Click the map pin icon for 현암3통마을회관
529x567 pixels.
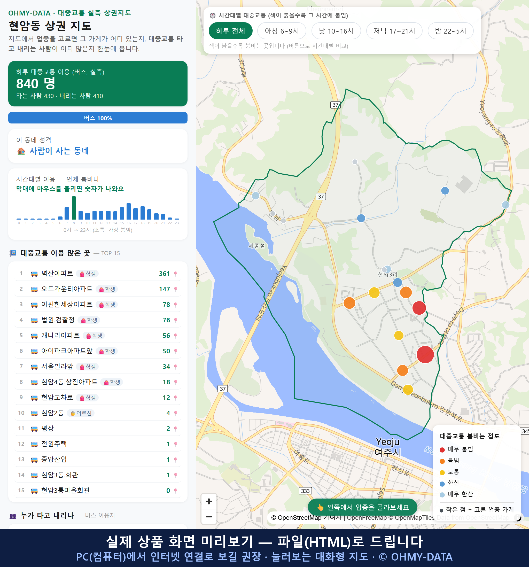coord(176,491)
